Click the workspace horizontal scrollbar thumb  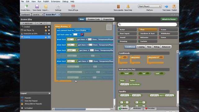(x=70, y=109)
